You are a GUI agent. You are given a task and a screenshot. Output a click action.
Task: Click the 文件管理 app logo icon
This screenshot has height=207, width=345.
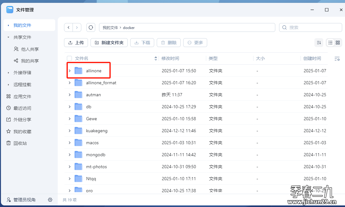tap(10, 10)
